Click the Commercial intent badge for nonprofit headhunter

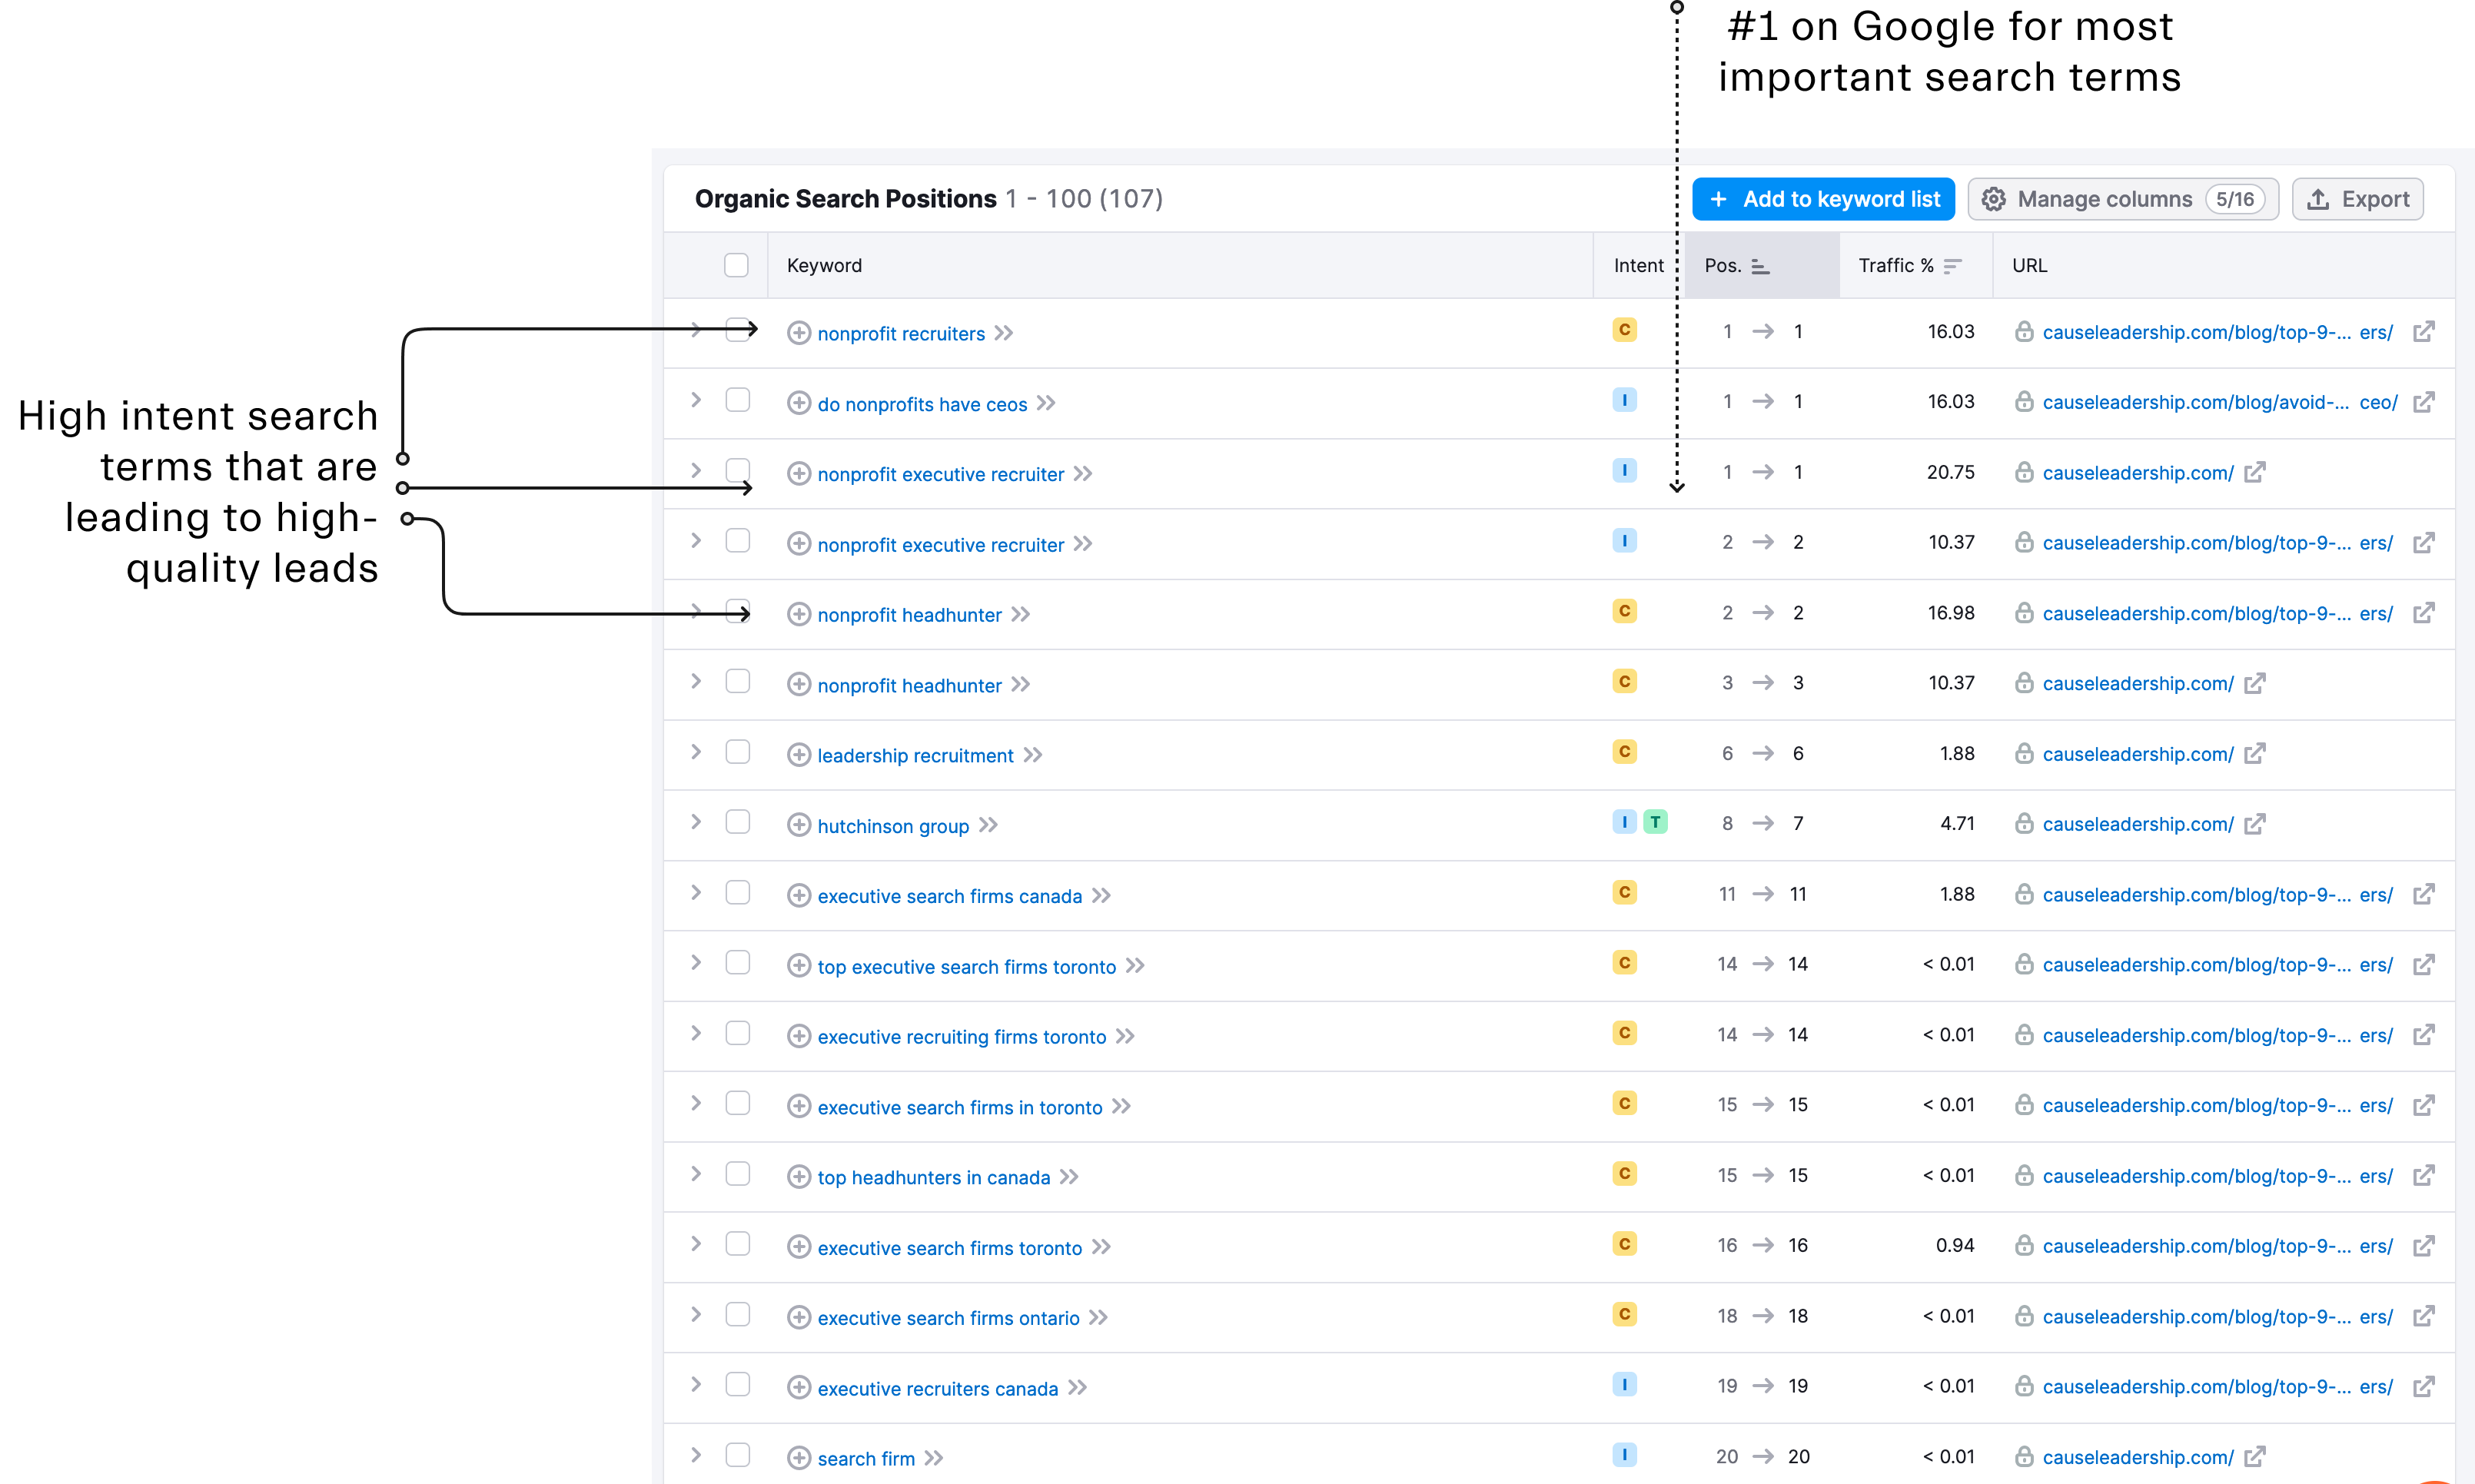(1624, 611)
